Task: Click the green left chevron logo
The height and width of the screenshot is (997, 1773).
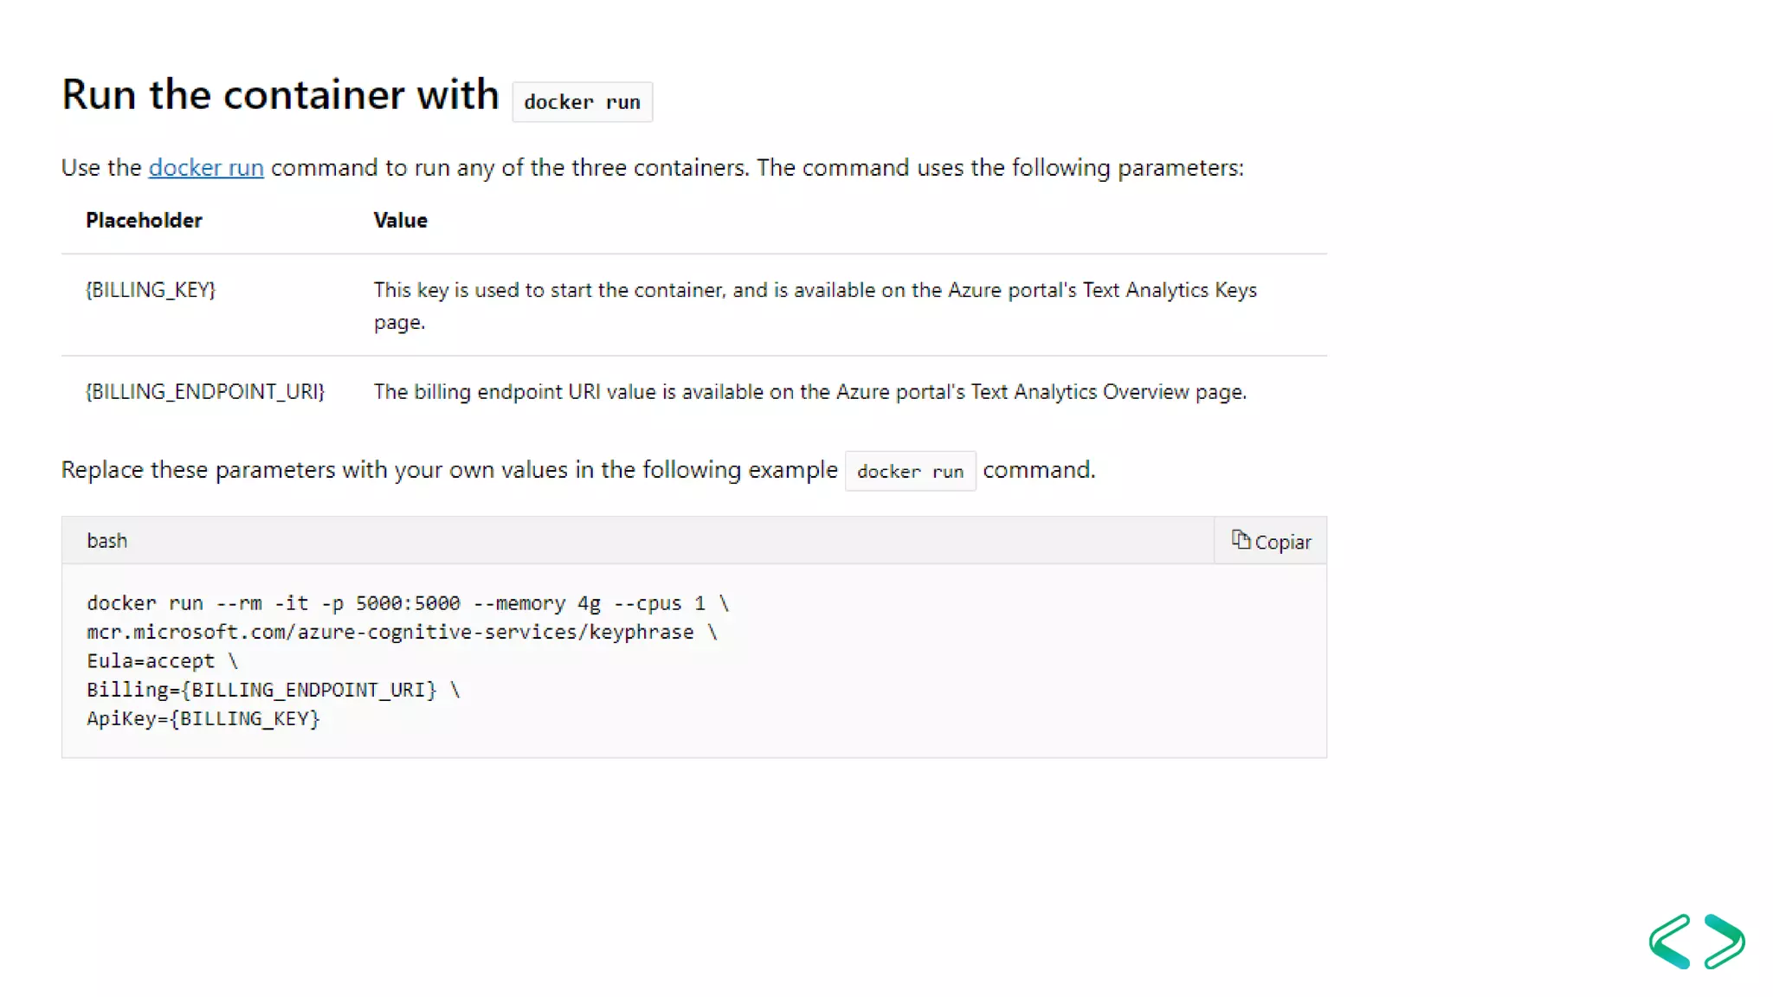Action: pyautogui.click(x=1670, y=941)
